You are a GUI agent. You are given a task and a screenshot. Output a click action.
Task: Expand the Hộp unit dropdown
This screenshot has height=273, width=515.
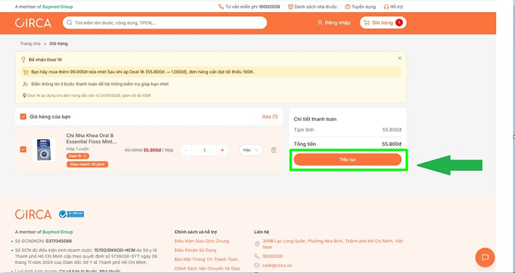(251, 150)
